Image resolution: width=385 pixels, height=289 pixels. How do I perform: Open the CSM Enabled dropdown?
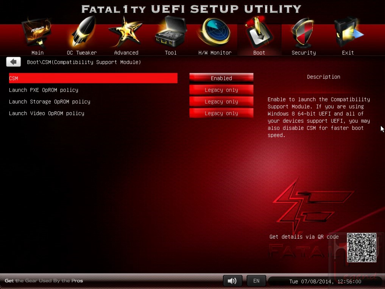(x=221, y=78)
